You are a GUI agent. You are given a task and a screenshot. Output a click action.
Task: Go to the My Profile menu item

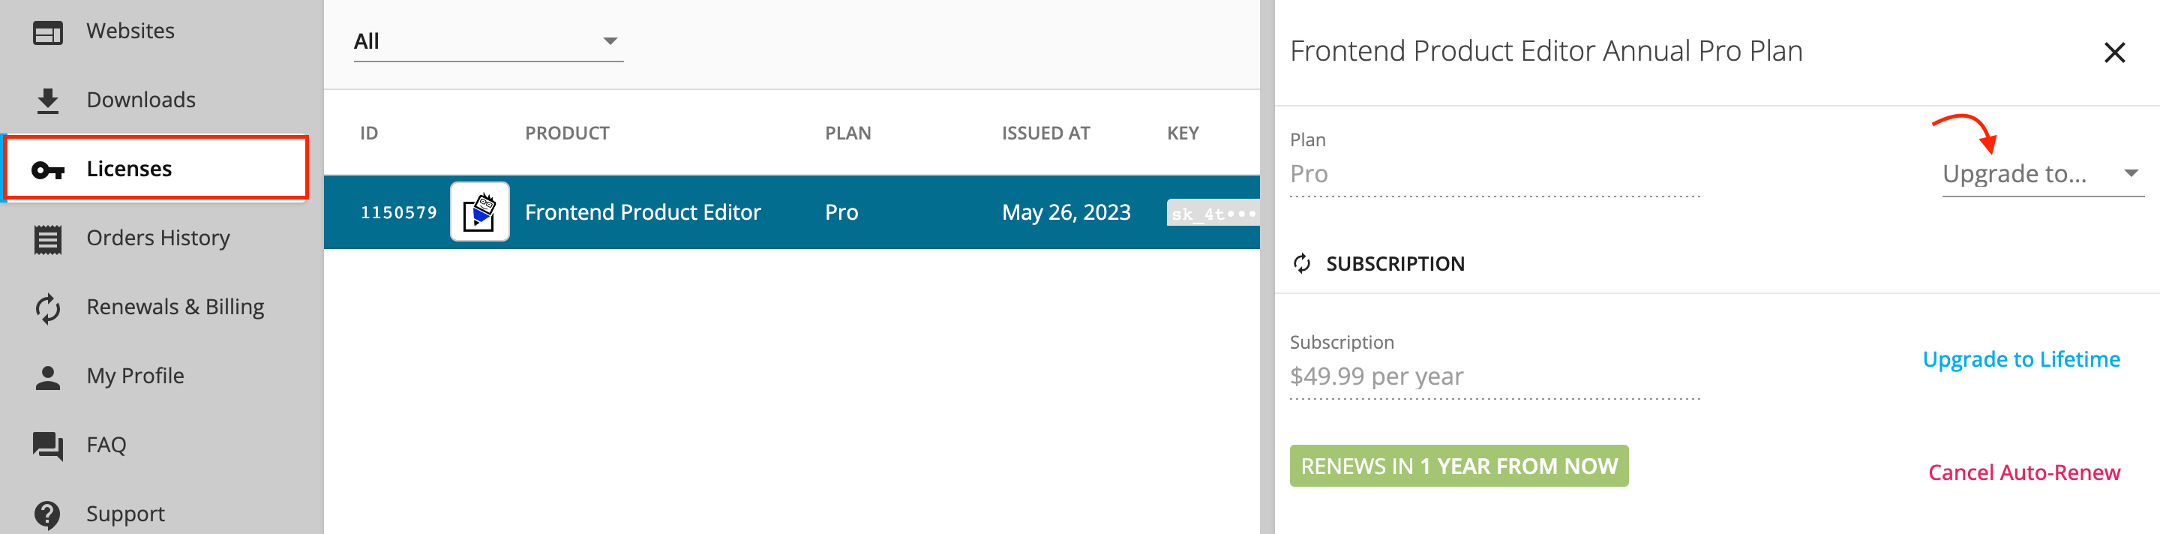156,376
